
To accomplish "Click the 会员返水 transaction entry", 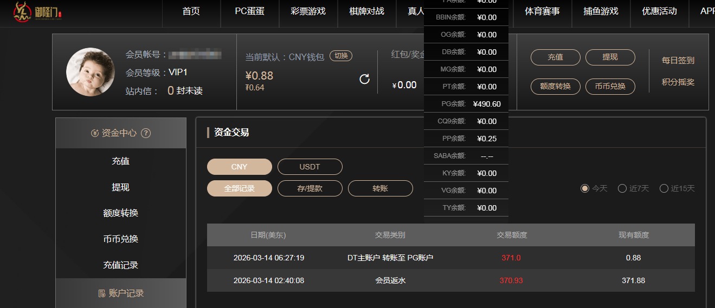I will (x=390, y=280).
